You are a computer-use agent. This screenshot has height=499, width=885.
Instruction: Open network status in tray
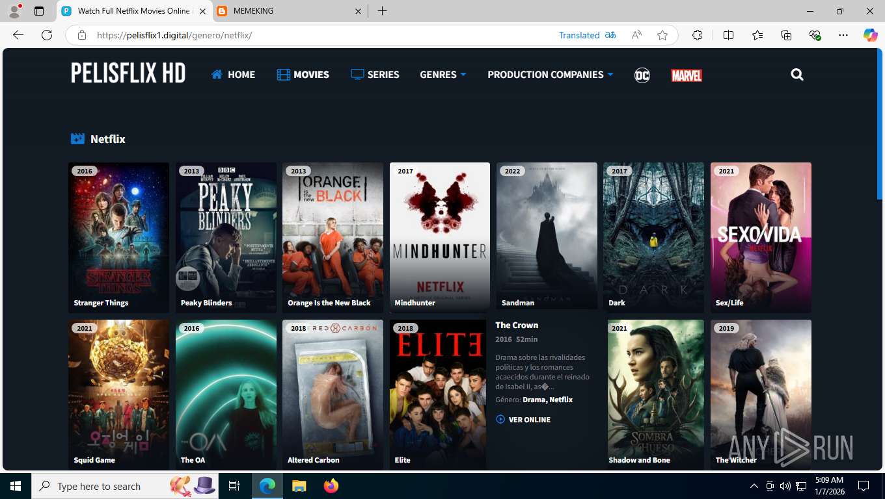802,486
